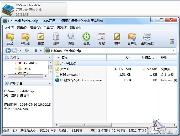Expand the address bar path dropdown

click(173, 51)
